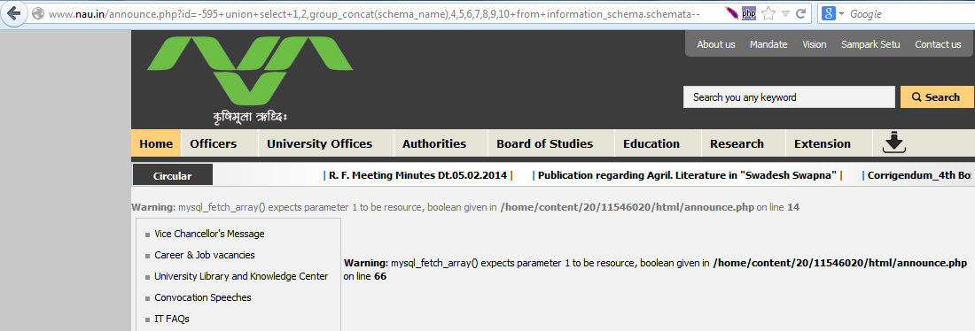Click the green NAU university logo
This screenshot has width=975, height=331.
click(250, 70)
